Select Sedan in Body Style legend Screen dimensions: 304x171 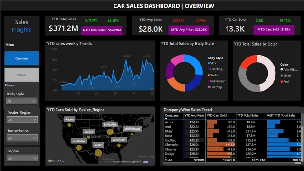click(213, 75)
